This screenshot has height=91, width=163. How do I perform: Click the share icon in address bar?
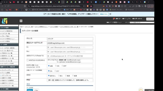[x=84, y=6]
